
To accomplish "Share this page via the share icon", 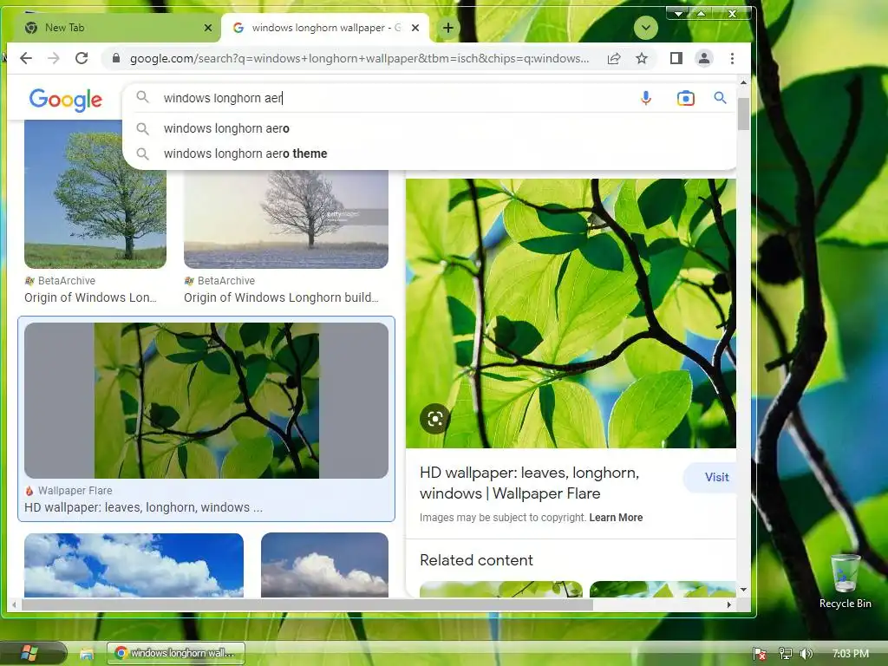I will (x=614, y=58).
